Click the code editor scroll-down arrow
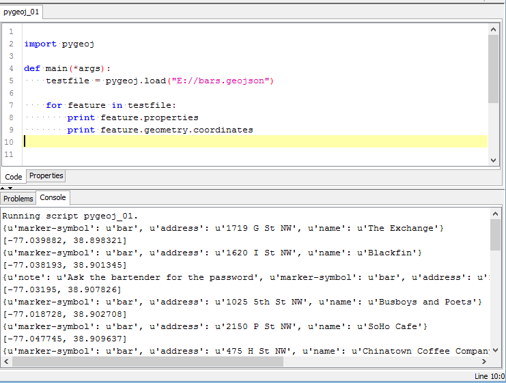The height and width of the screenshot is (383, 506). pos(494,159)
